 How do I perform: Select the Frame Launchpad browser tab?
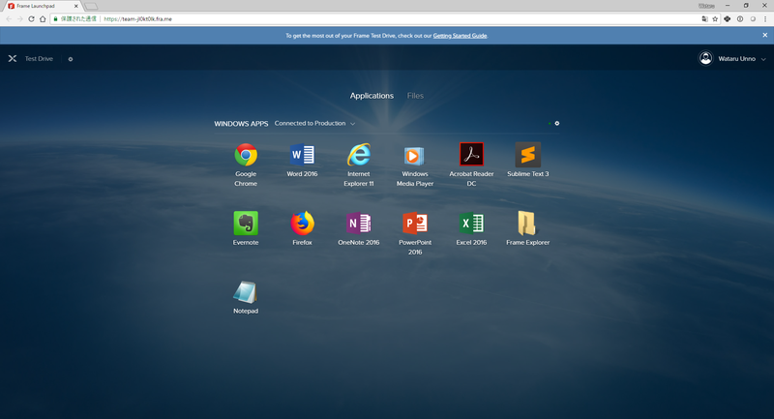(x=43, y=6)
